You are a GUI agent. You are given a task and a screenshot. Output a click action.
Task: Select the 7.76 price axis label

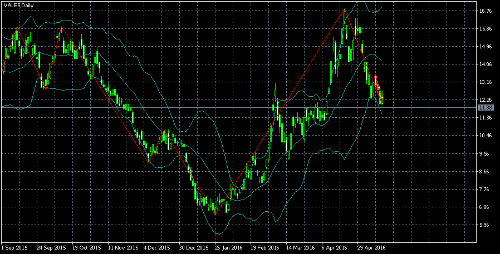486,190
